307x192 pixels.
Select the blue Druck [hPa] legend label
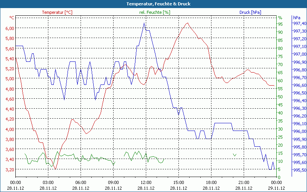[x=250, y=12]
